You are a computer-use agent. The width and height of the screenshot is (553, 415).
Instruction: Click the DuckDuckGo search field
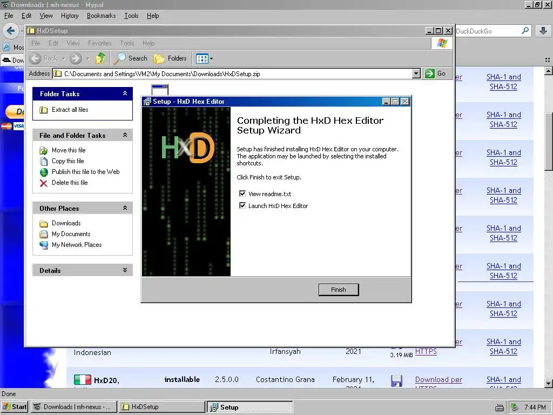point(488,31)
